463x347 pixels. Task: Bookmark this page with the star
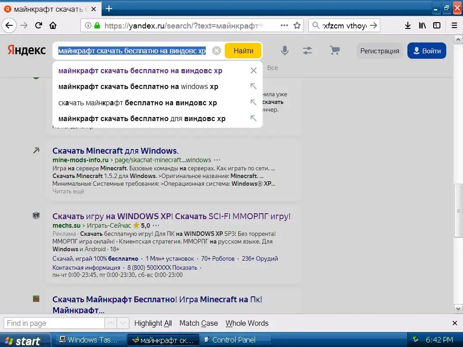(297, 25)
